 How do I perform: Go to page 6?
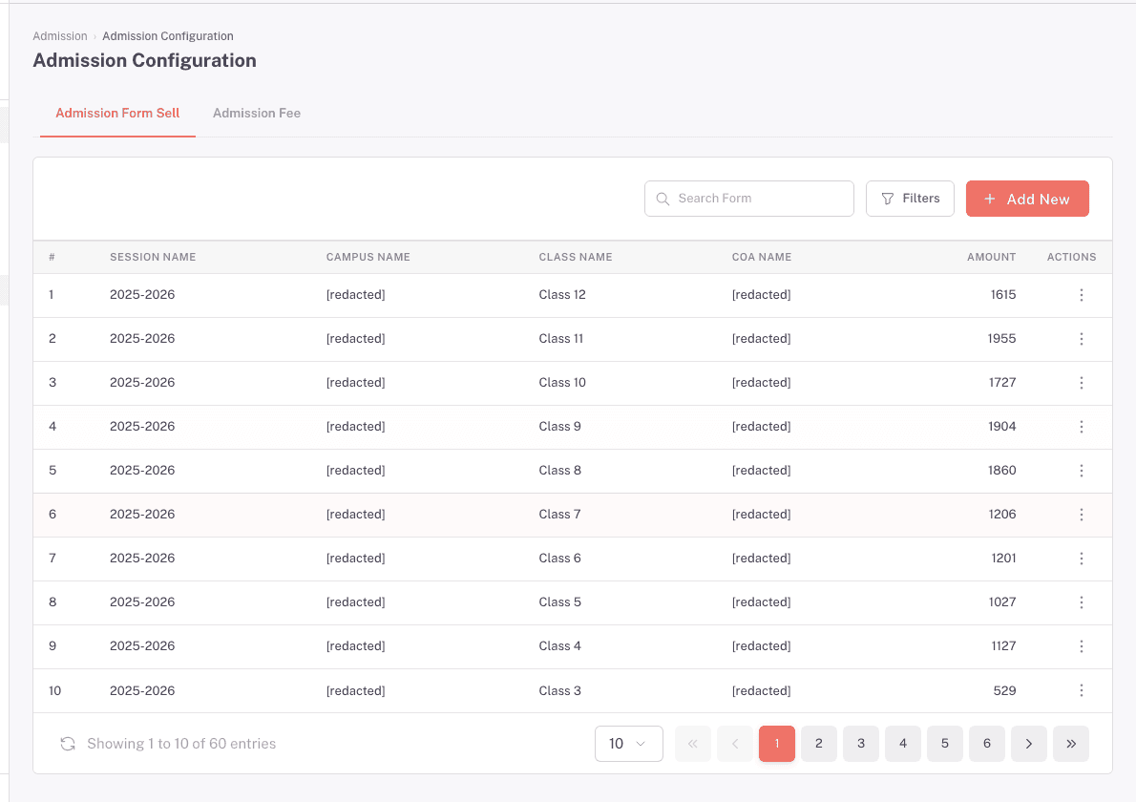click(987, 744)
